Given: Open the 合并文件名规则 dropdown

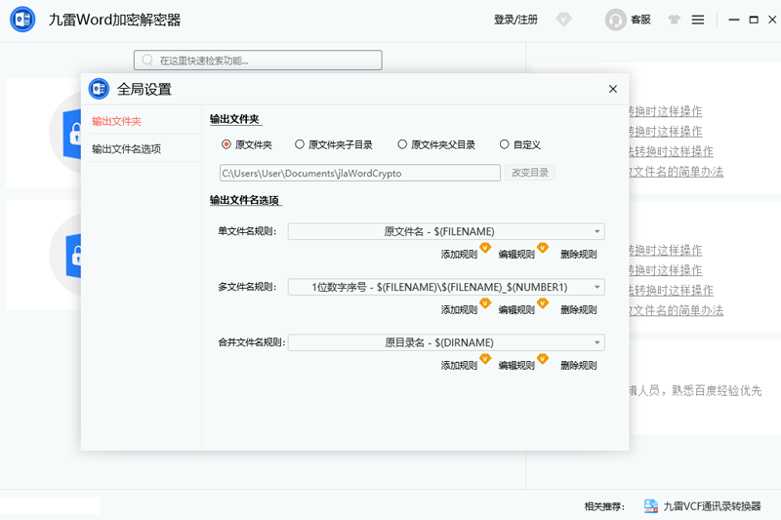Looking at the screenshot, I should pos(446,342).
